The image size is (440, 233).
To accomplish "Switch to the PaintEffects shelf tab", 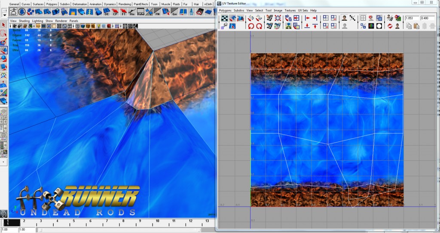I will [x=141, y=4].
